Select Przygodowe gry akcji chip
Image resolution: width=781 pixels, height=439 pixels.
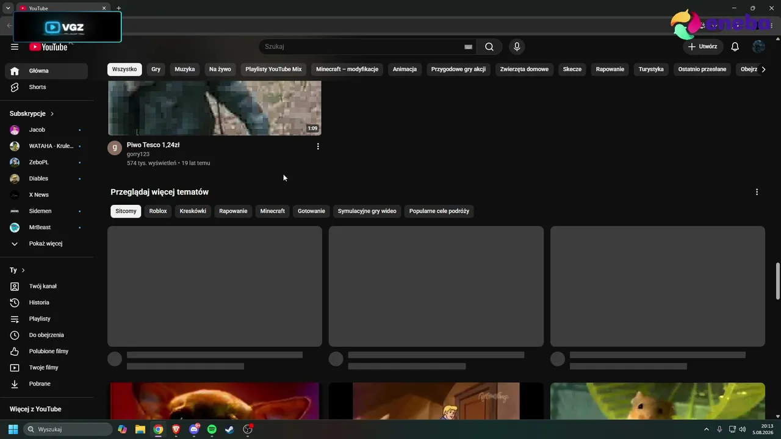(458, 70)
